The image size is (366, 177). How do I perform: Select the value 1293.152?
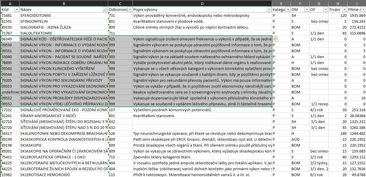click(x=357, y=157)
